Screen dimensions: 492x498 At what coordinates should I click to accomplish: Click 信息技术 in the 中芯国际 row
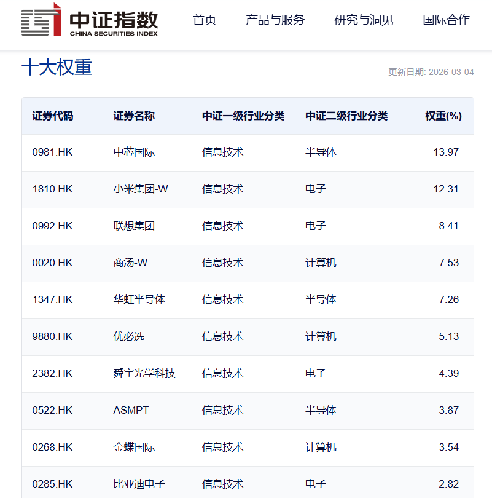click(x=223, y=152)
